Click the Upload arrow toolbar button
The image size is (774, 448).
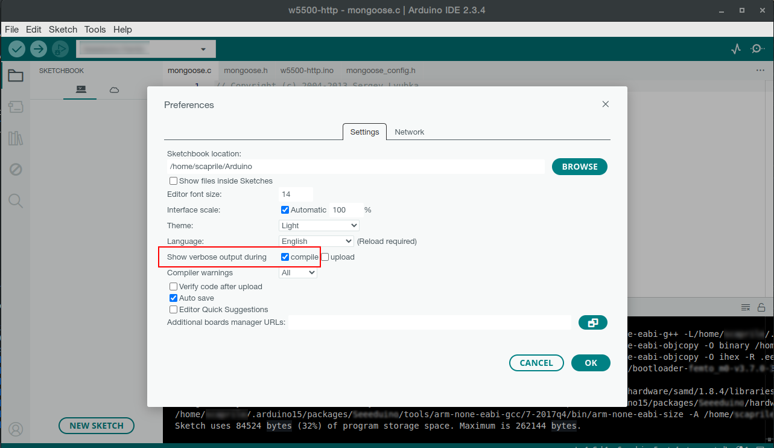pos(39,49)
